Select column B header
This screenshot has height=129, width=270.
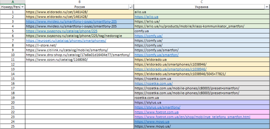pos(79,2)
